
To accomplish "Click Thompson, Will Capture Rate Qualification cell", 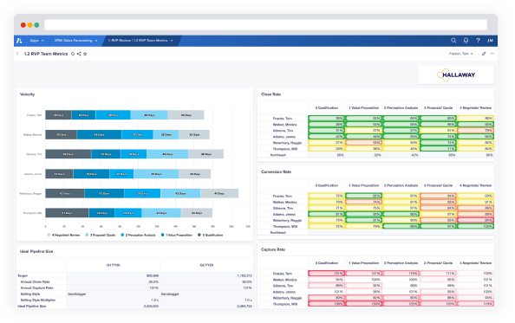I will [x=327, y=304].
